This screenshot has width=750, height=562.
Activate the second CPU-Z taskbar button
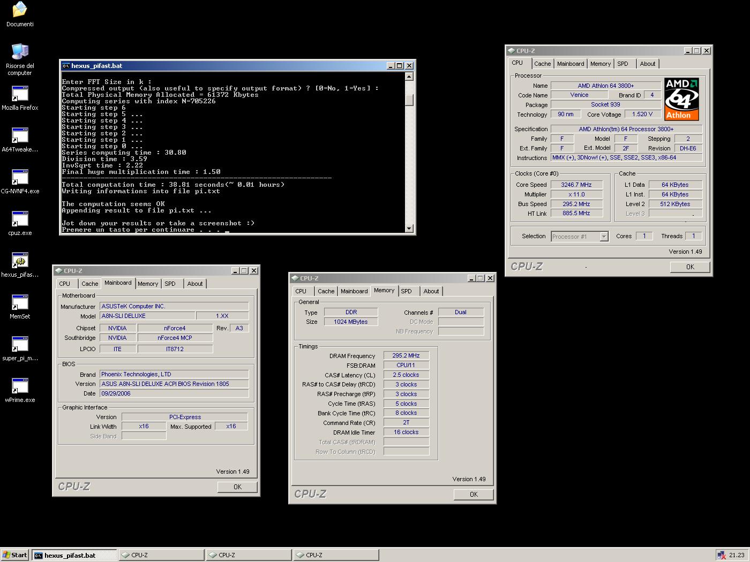[249, 555]
